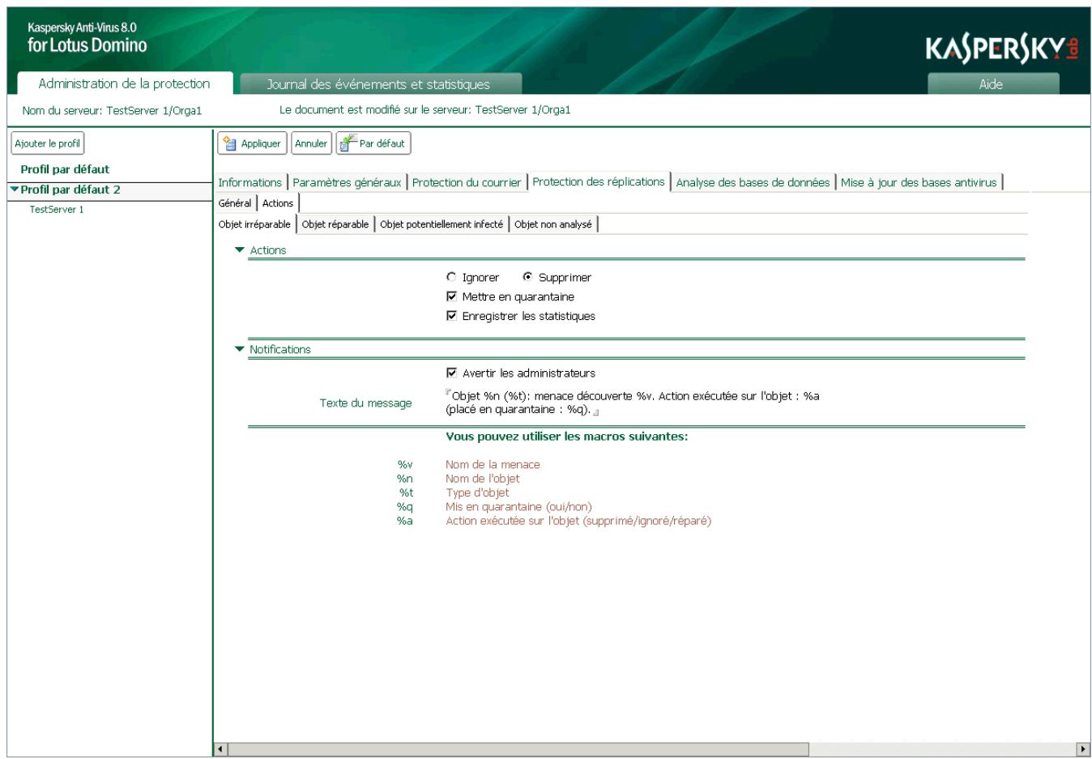Select TestServer 1 under the profile

[x=57, y=210]
